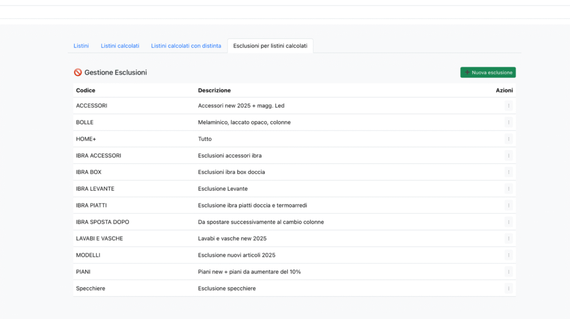The image size is (570, 319).
Task: Click the Codice column header
Action: coord(86,90)
